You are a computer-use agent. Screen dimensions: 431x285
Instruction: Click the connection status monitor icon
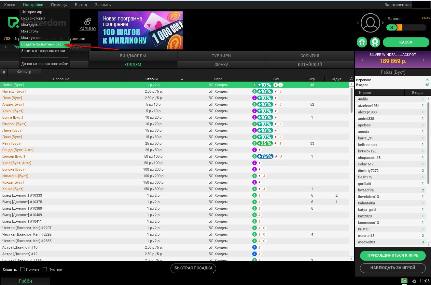[x=404, y=281]
